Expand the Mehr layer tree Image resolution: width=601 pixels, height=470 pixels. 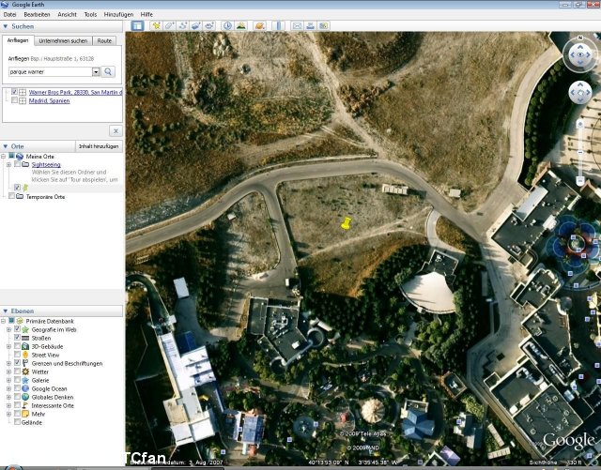coord(8,414)
